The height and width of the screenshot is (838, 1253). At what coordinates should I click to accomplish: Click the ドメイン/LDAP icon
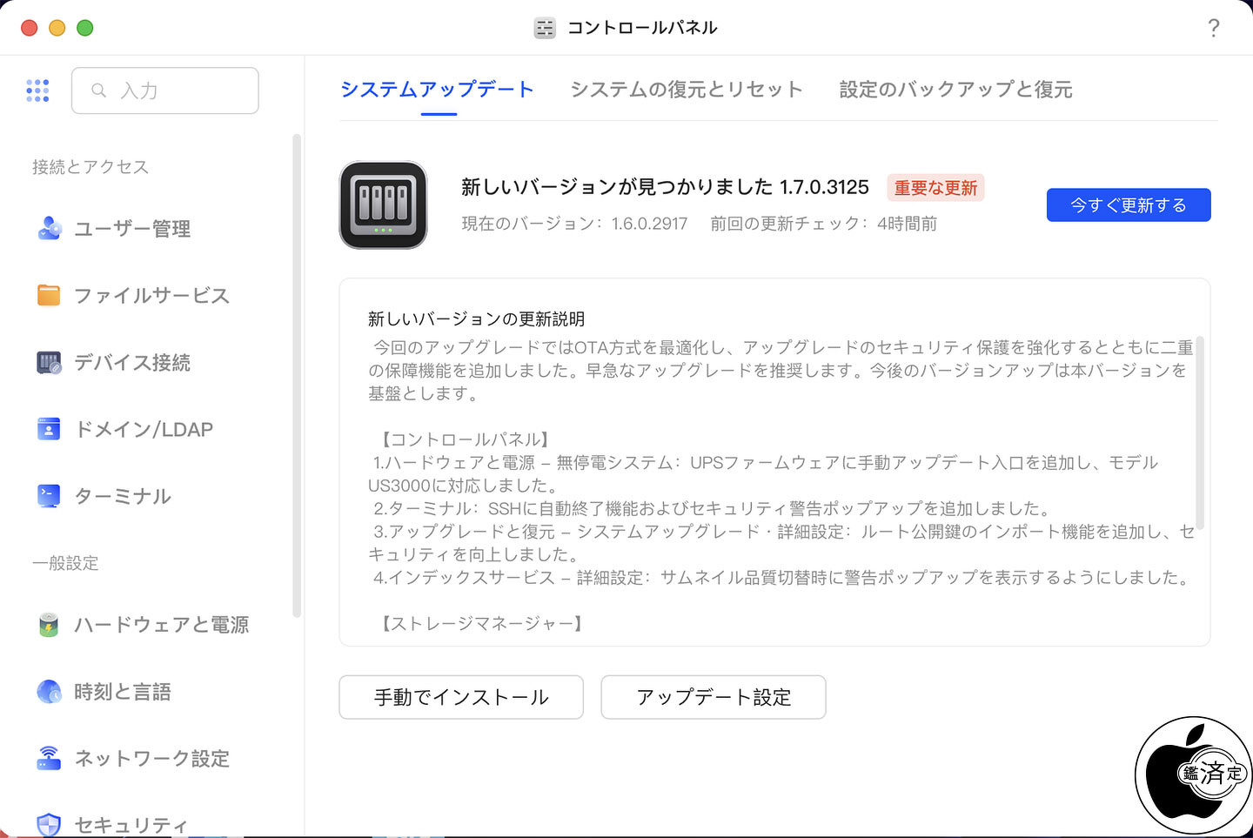point(50,429)
